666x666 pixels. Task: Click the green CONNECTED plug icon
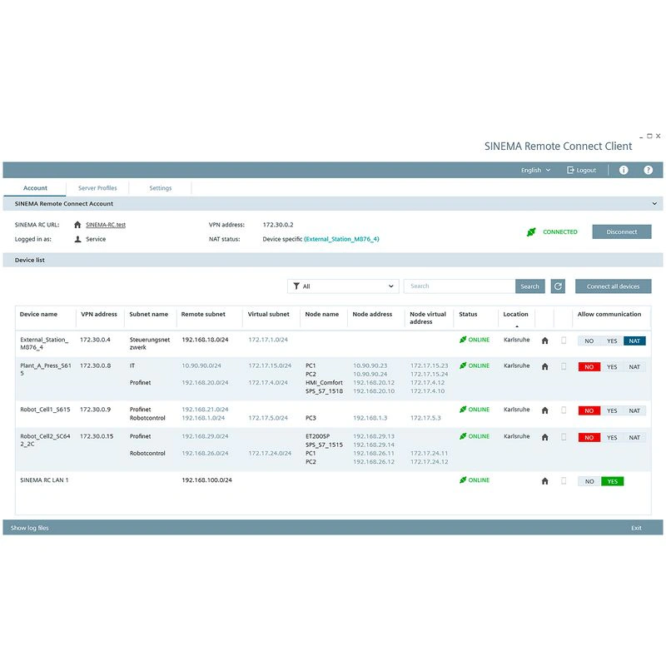pyautogui.click(x=531, y=232)
